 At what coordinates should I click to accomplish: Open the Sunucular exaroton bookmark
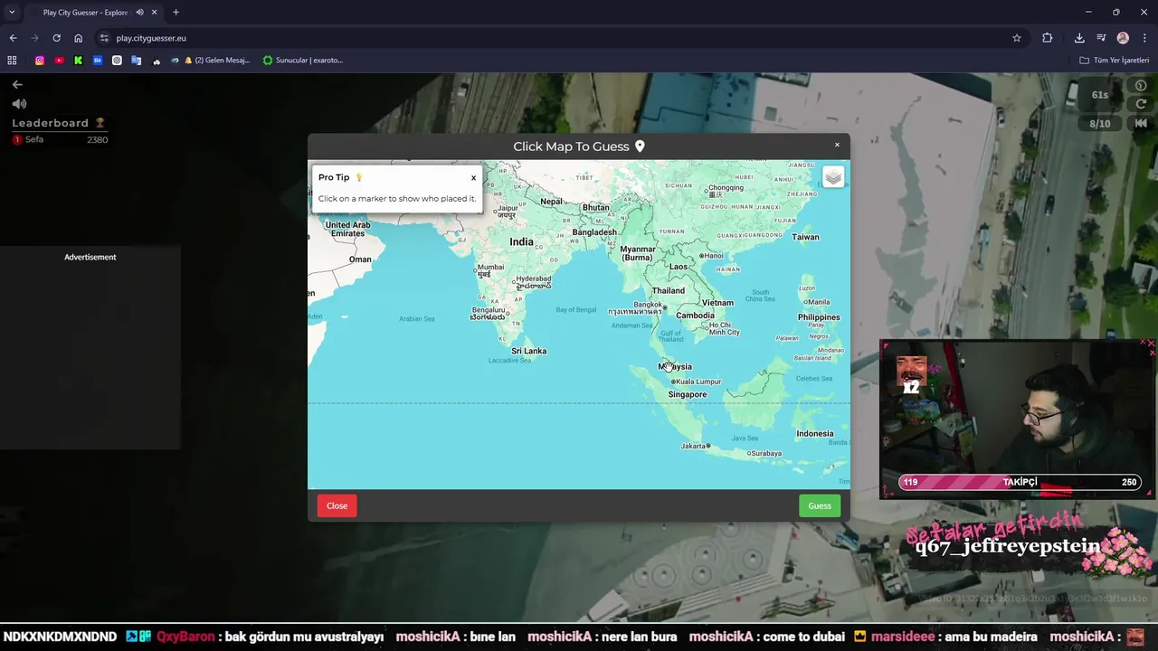(x=302, y=61)
